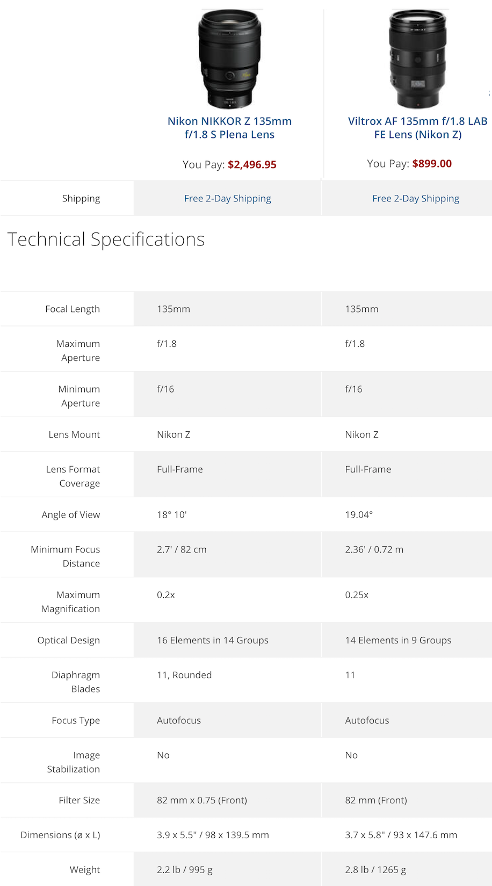Click Nikon's Free 2-Day Shipping link
This screenshot has width=492, height=886.
tap(228, 198)
